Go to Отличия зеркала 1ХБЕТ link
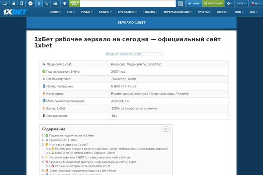Screen dimensions: 263x175 tap(89, 157)
